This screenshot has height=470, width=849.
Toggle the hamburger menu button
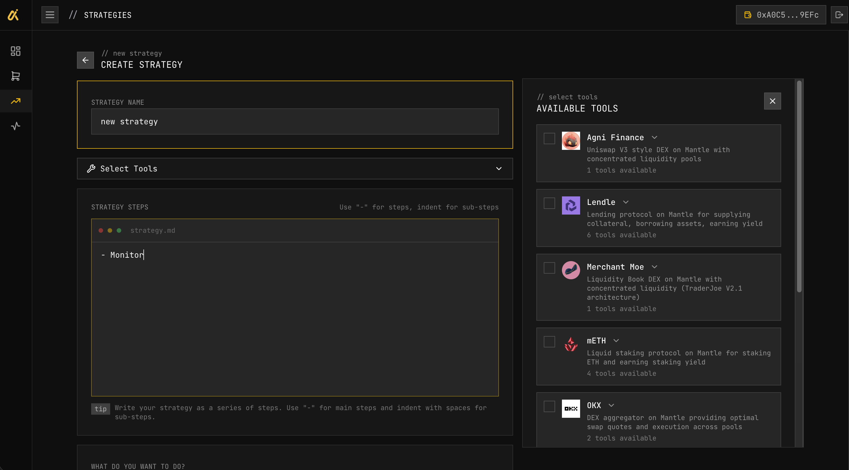click(x=50, y=15)
